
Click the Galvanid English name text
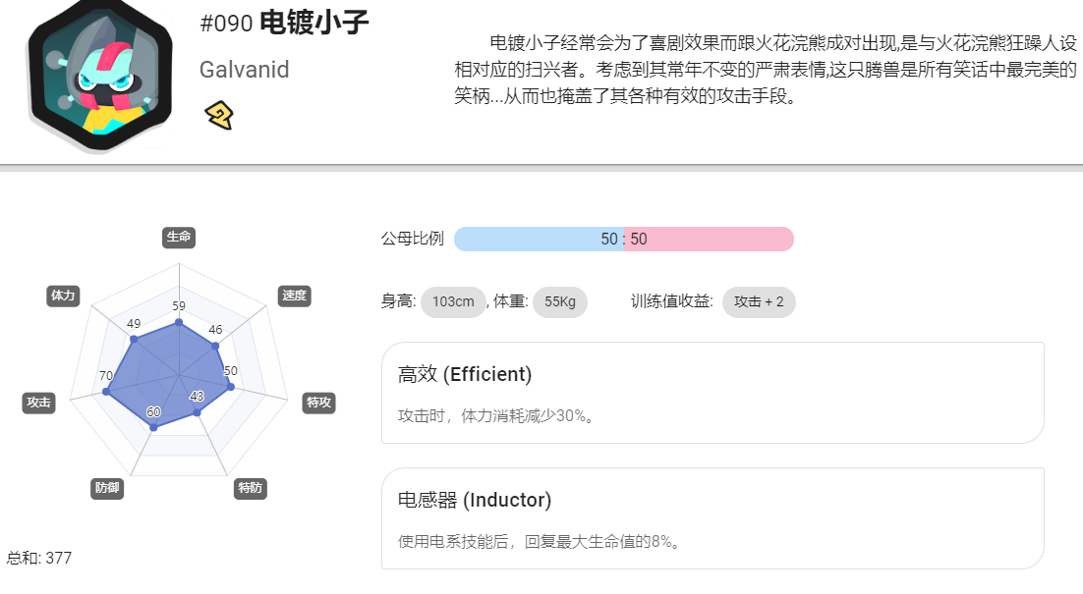245,70
